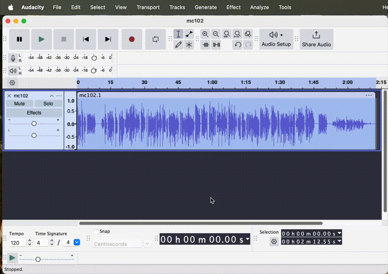The width and height of the screenshot is (388, 274).
Task: Click the playback speed slider knob
Action: (38, 260)
